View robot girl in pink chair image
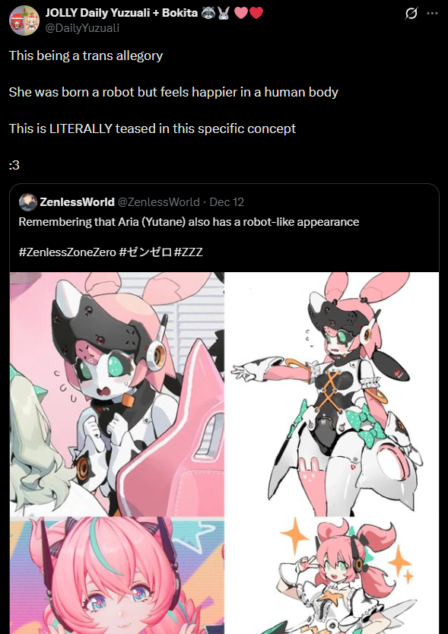Screen dimensions: 448x634 117,394
